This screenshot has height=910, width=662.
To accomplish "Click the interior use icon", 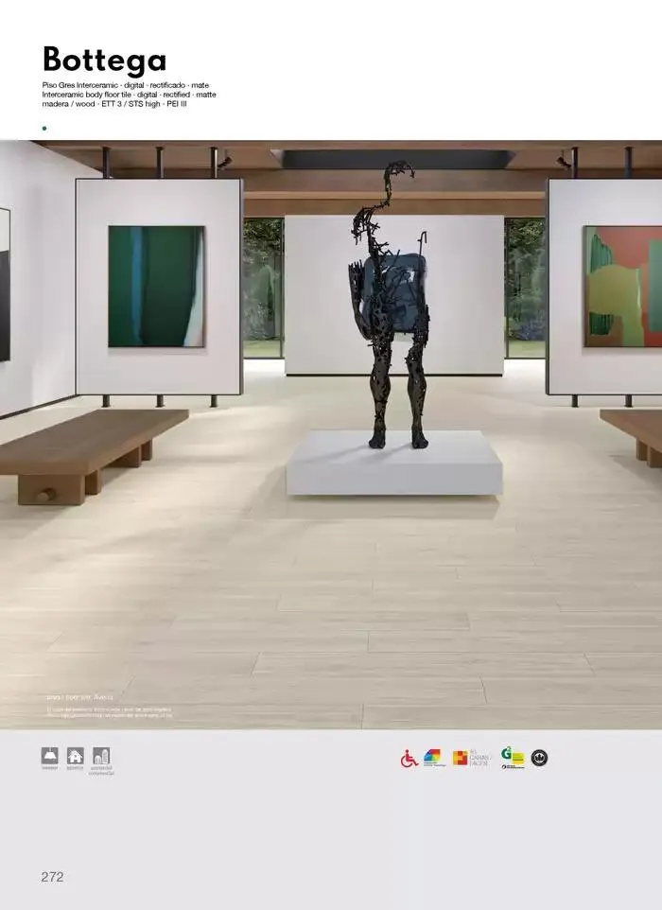I will pos(49,756).
